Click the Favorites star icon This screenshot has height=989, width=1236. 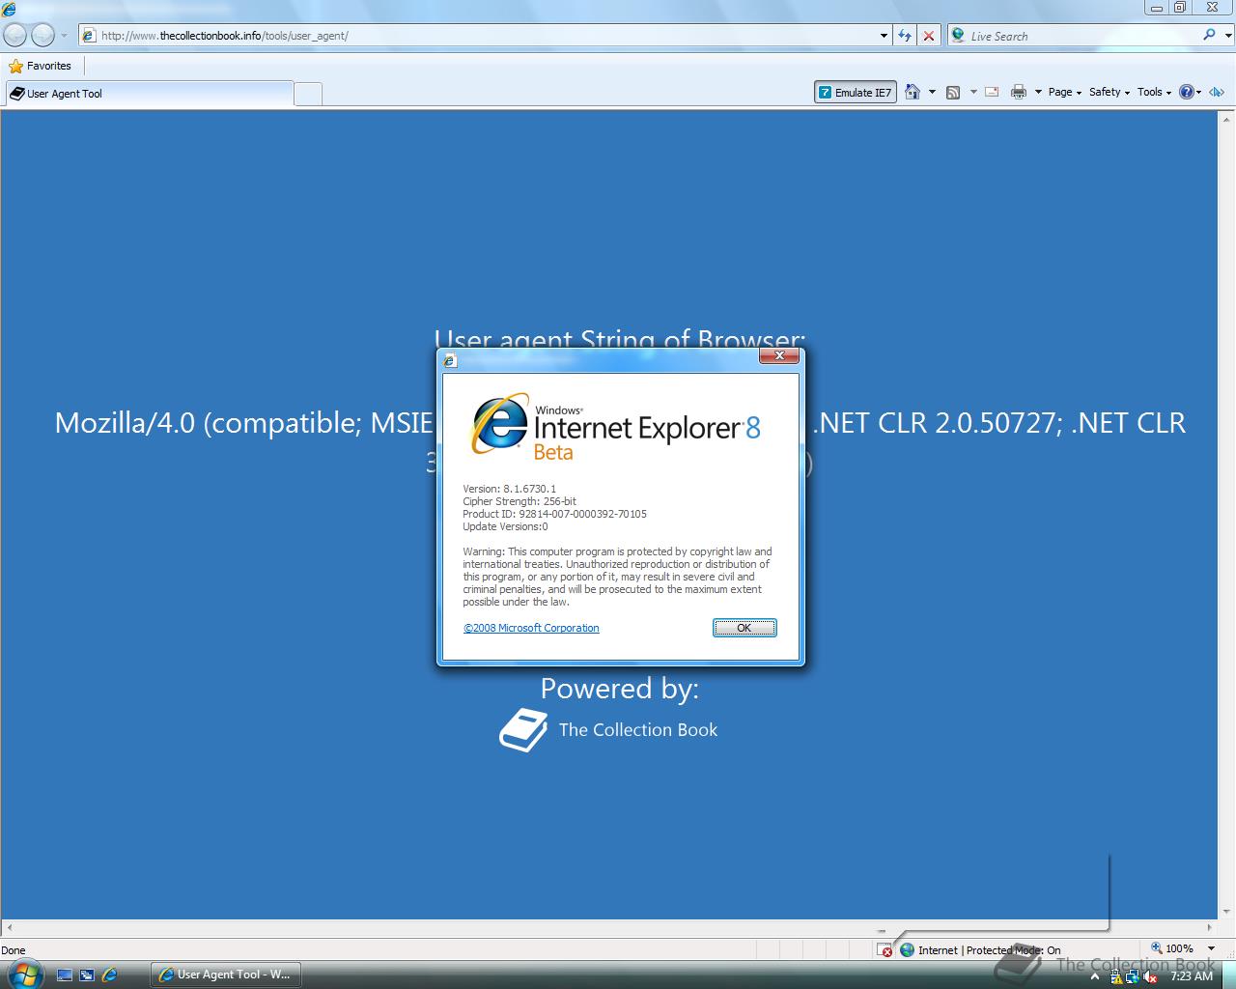[15, 66]
